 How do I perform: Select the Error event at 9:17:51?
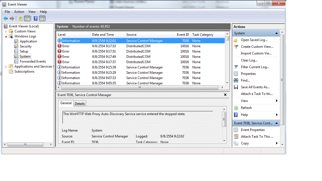point(141,51)
